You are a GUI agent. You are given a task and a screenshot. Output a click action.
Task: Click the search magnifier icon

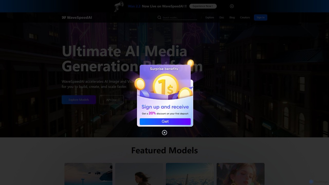[x=159, y=17]
